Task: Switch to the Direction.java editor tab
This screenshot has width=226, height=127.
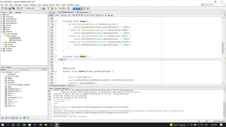Action: tap(84, 12)
